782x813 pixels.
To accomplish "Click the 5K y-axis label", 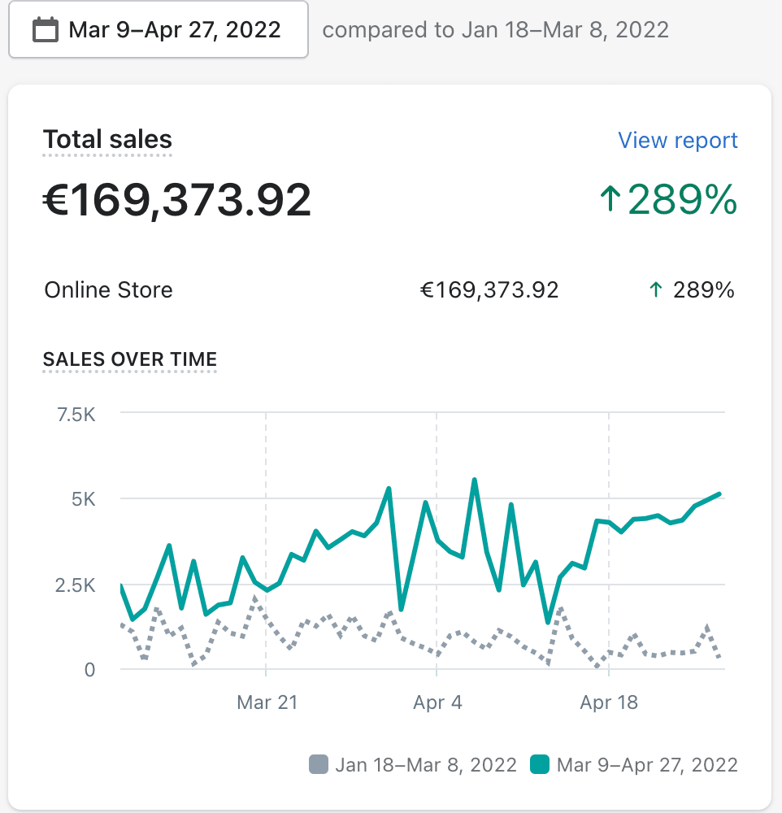I will (84, 499).
